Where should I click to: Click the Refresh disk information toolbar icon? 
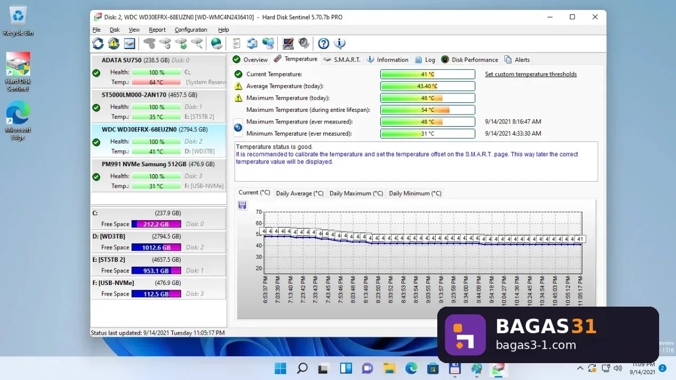(x=98, y=43)
